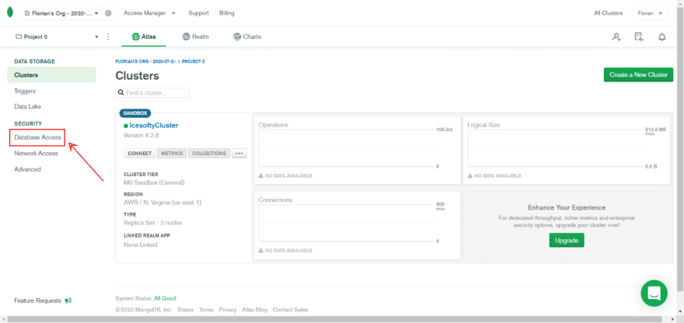
Task: Open project activity feed icon
Action: [639, 37]
